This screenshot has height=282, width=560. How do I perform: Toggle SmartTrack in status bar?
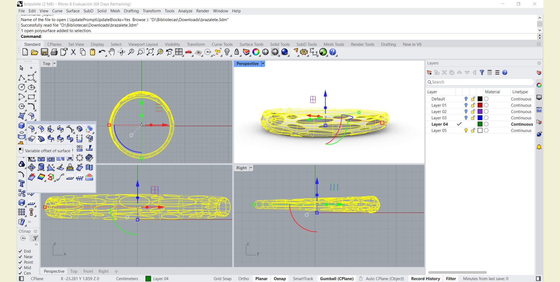pyautogui.click(x=303, y=279)
